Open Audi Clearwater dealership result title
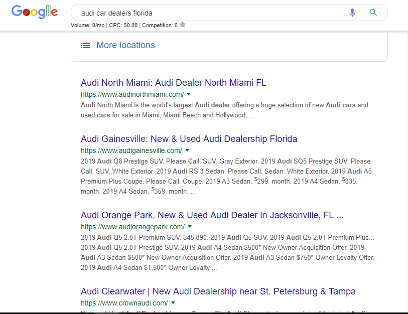The height and width of the screenshot is (314, 408). click(x=218, y=291)
